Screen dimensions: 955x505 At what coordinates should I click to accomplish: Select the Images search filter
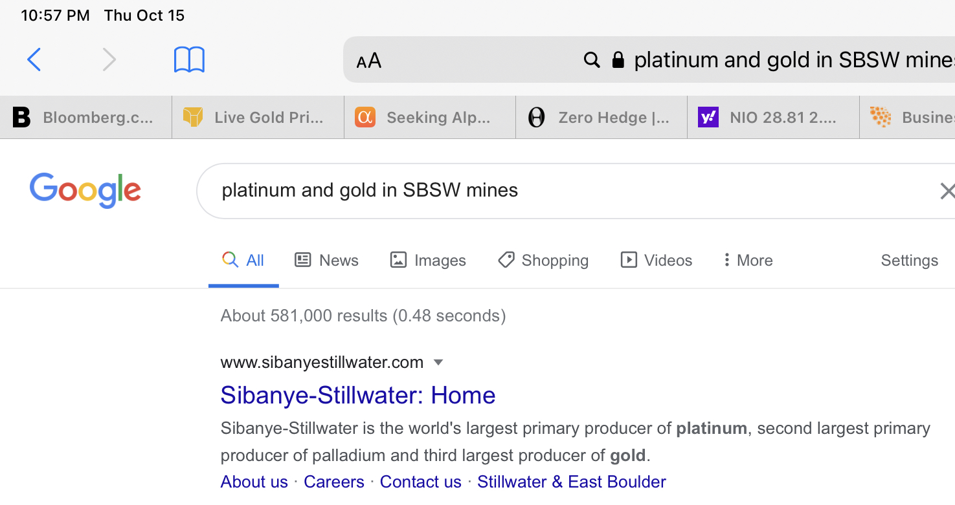point(428,260)
